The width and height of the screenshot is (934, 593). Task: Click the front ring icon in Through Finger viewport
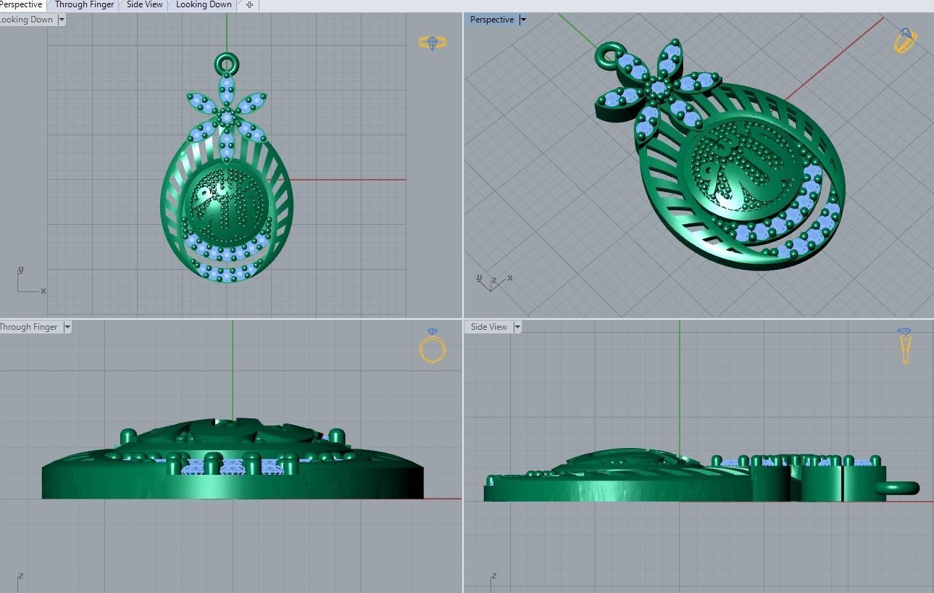[433, 346]
